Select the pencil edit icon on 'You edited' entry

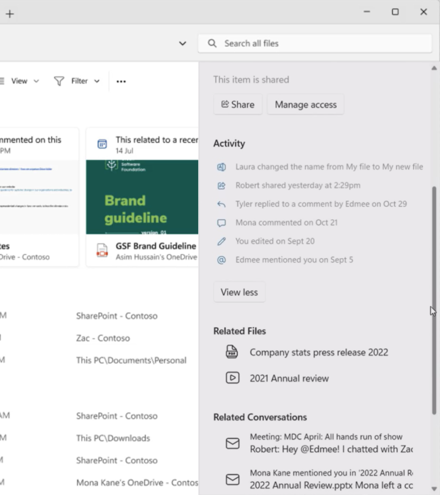click(221, 241)
